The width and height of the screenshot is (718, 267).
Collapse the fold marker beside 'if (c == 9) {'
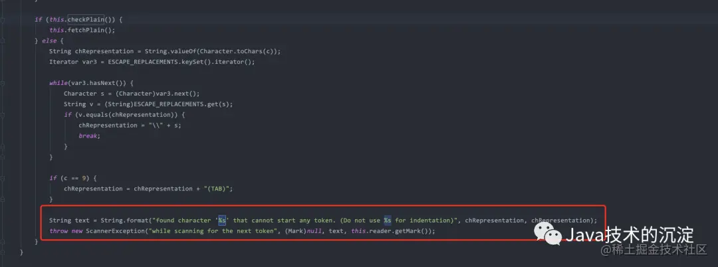click(x=3, y=178)
